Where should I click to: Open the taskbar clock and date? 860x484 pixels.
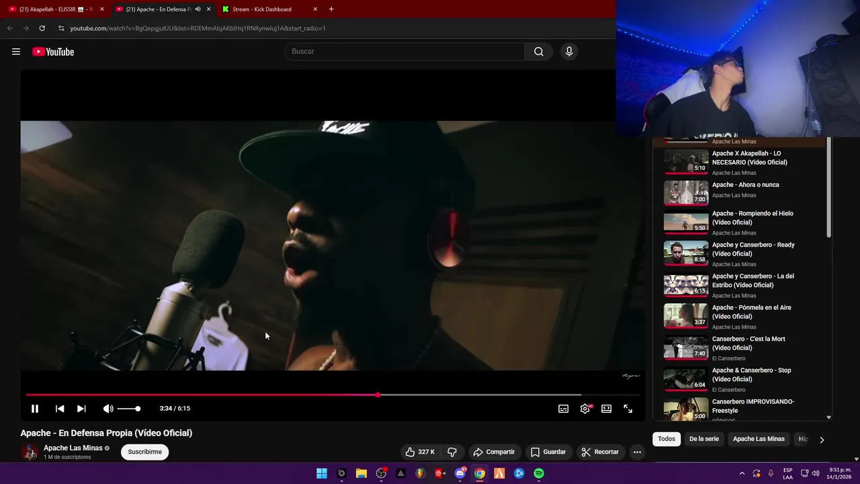pyautogui.click(x=840, y=473)
